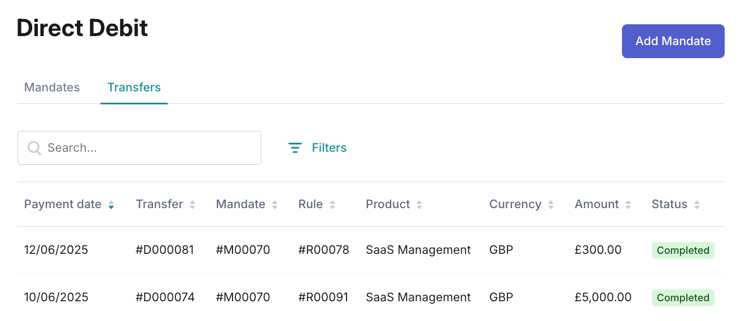Click GBP in the £300.00 row

point(501,250)
